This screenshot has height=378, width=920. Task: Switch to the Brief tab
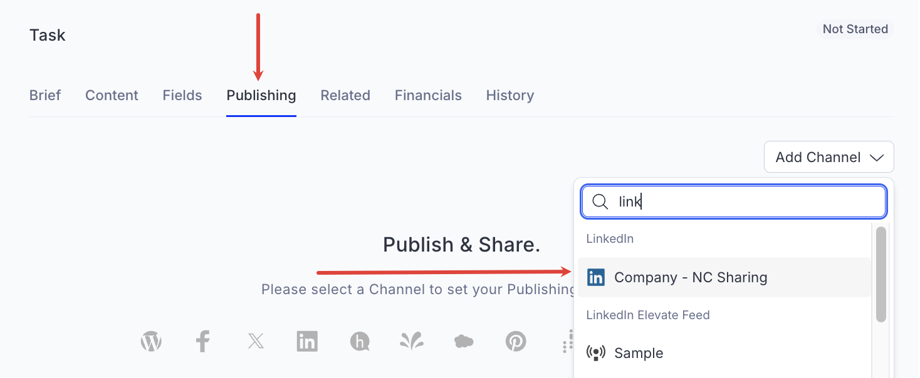[x=44, y=95]
